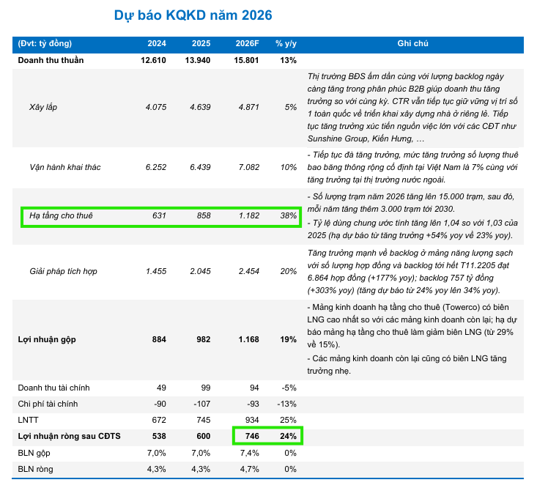Select the "Ghi chú" column header
Image resolution: width=537 pixels, height=488 pixels.
pyautogui.click(x=412, y=44)
